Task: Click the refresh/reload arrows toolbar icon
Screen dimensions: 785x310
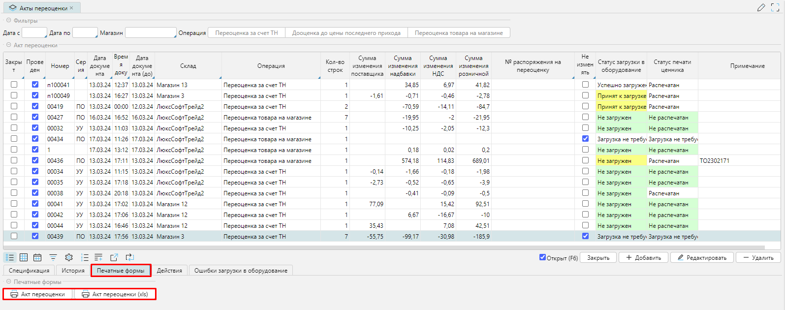Action: (x=130, y=257)
